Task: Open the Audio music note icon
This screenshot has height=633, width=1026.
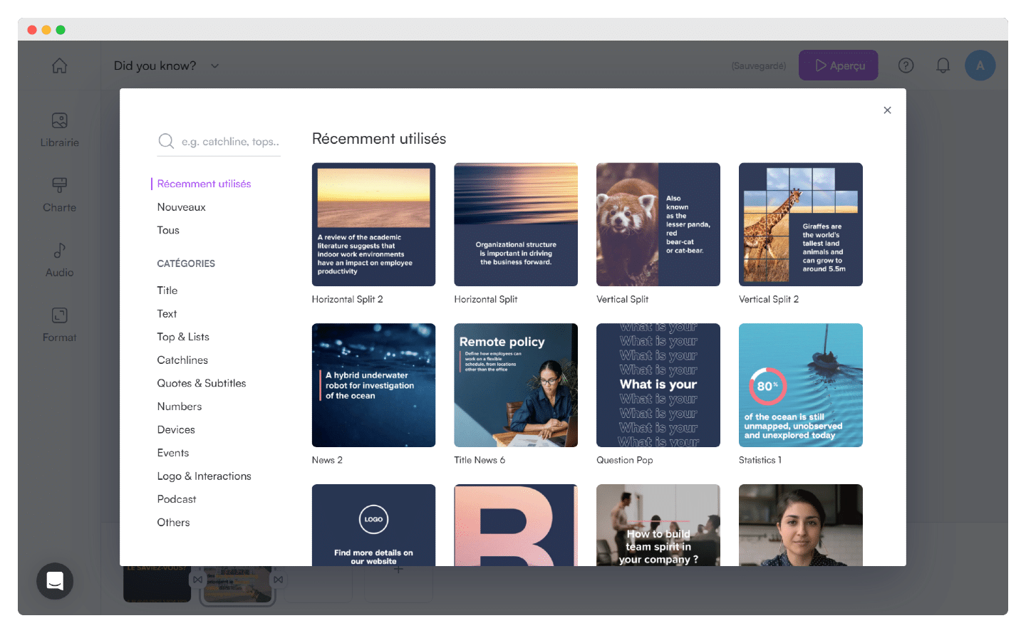Action: pyautogui.click(x=60, y=251)
